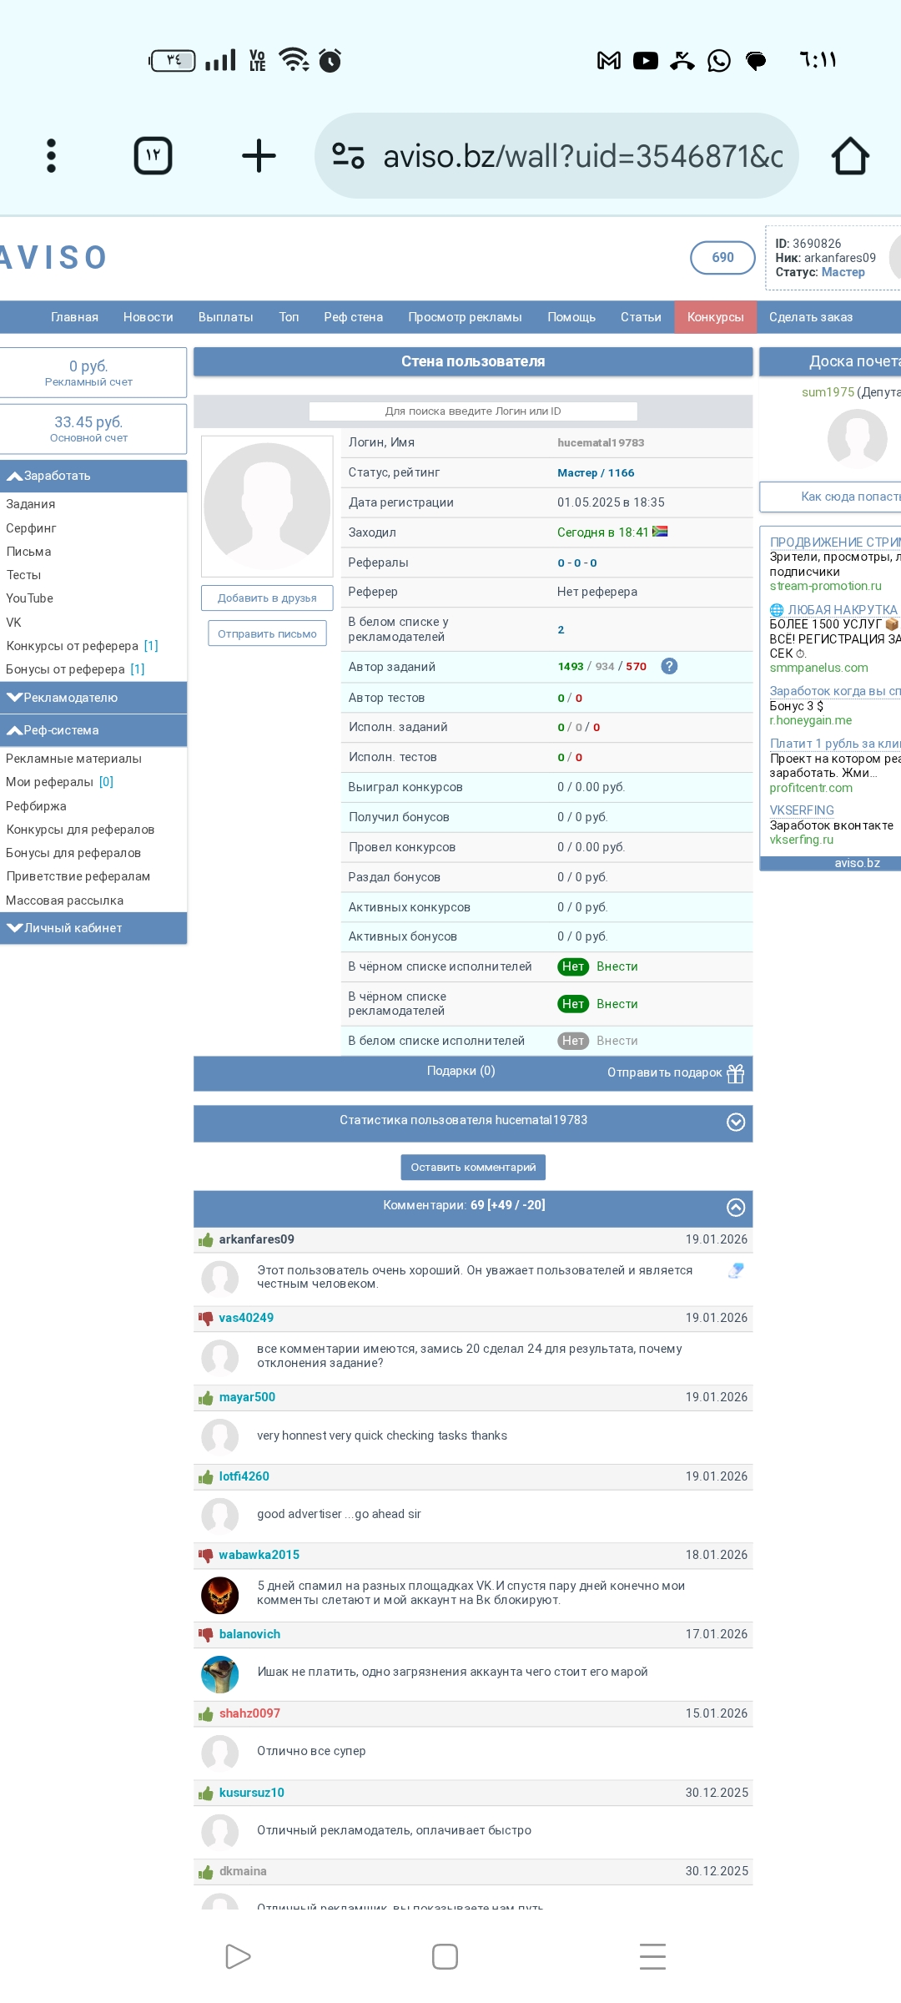
Task: Click the edit icon on the arkanfares09 comment
Action: [736, 1270]
